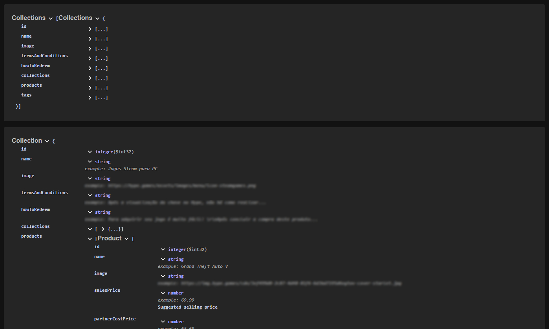549x329 pixels.
Task: Collapse the partnerCostPrice number details
Action: pyautogui.click(x=163, y=322)
